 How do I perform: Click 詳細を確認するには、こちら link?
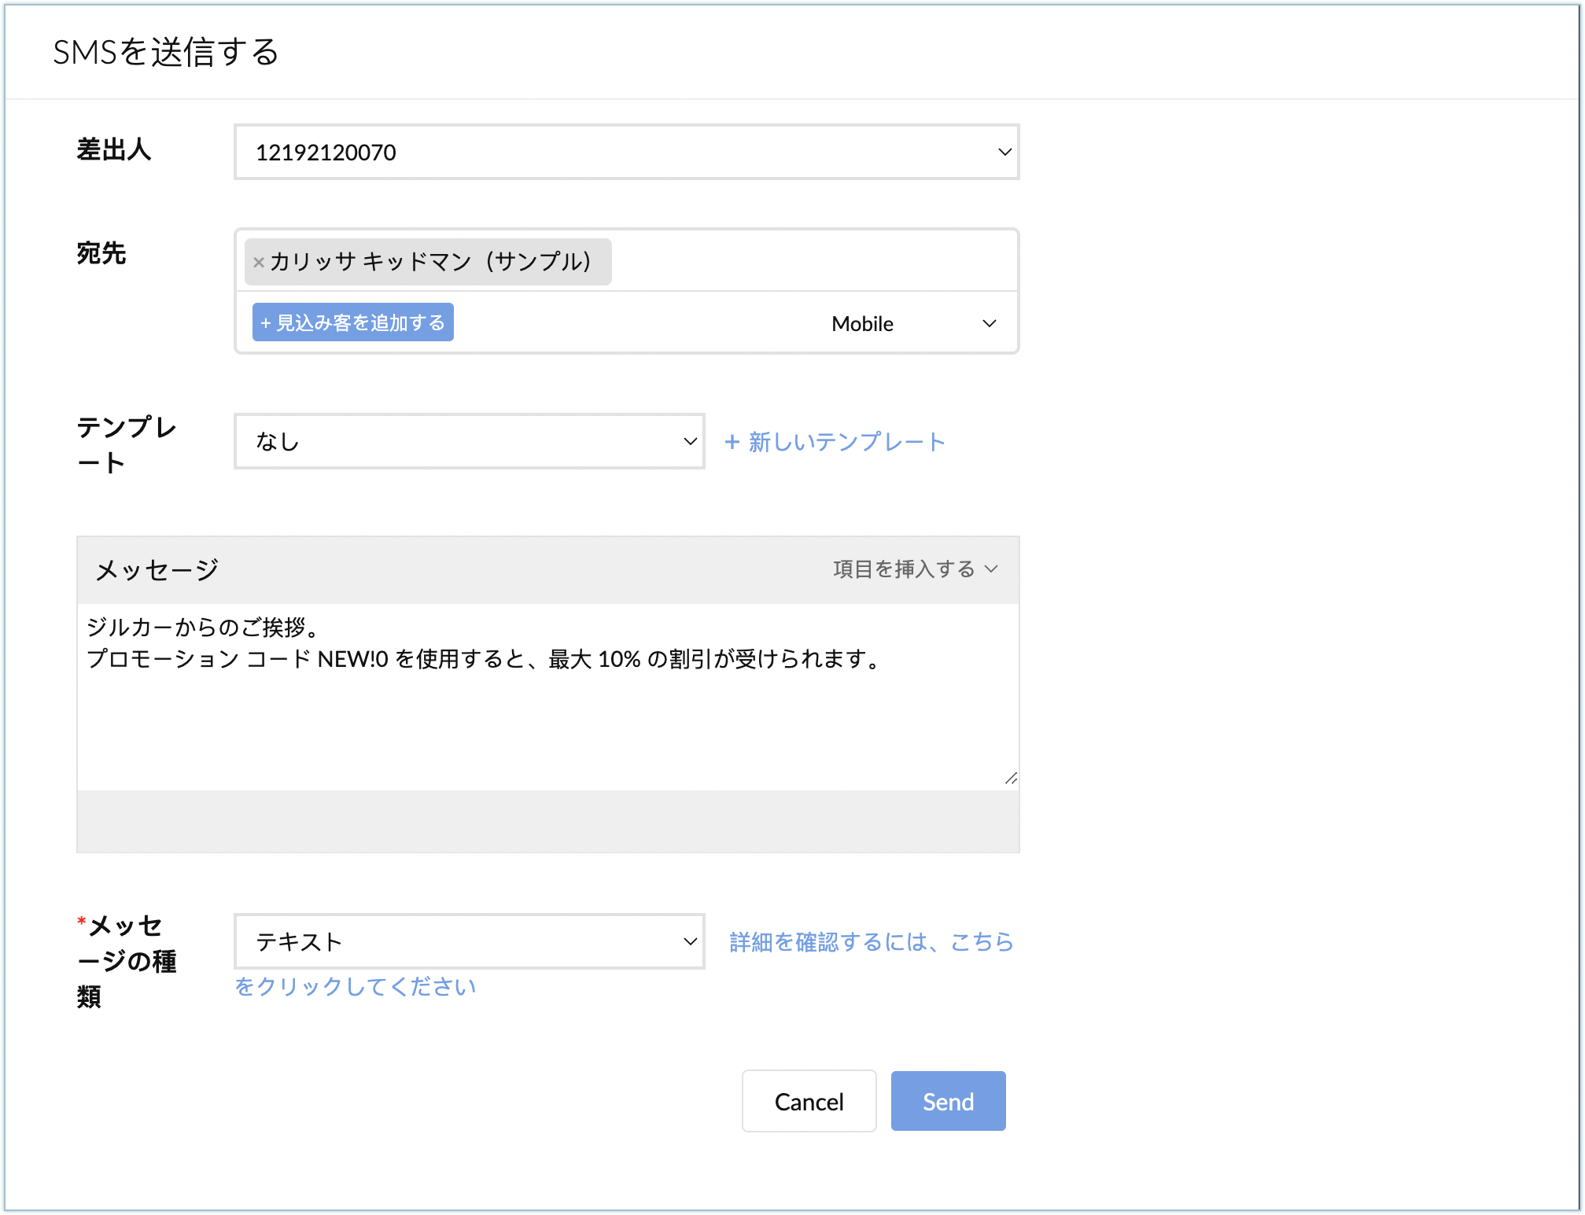coord(871,941)
